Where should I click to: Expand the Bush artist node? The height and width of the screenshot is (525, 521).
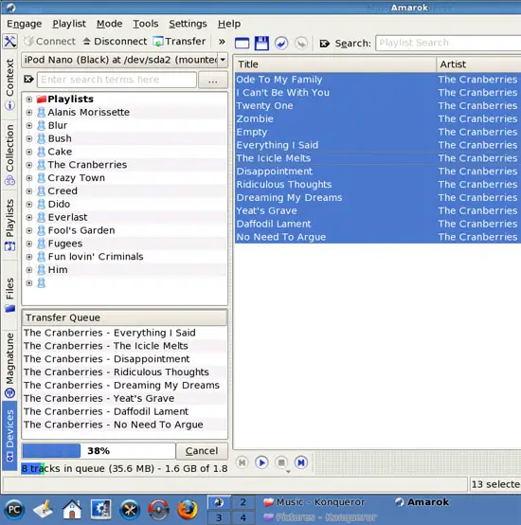[29, 138]
